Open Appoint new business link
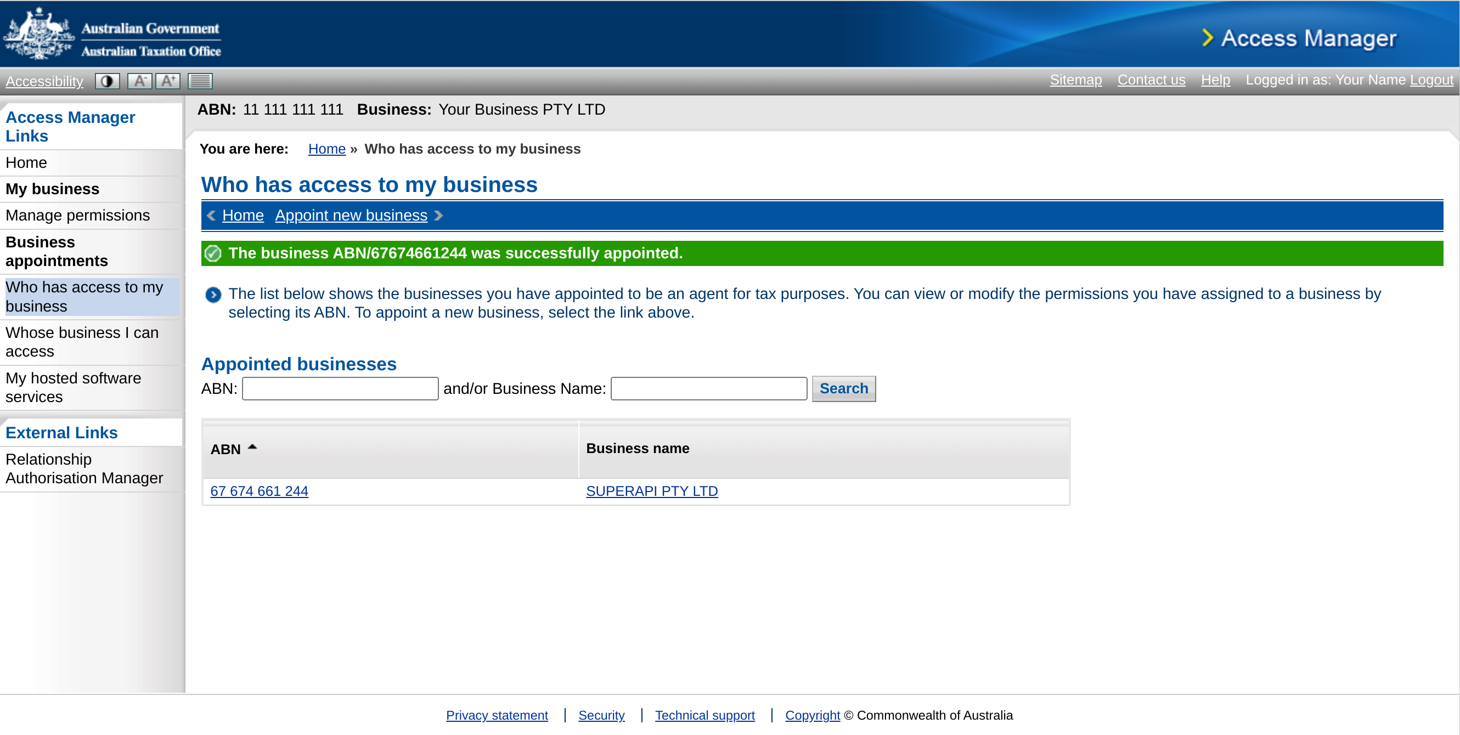Screen dimensions: 1460x735 pyautogui.click(x=351, y=216)
